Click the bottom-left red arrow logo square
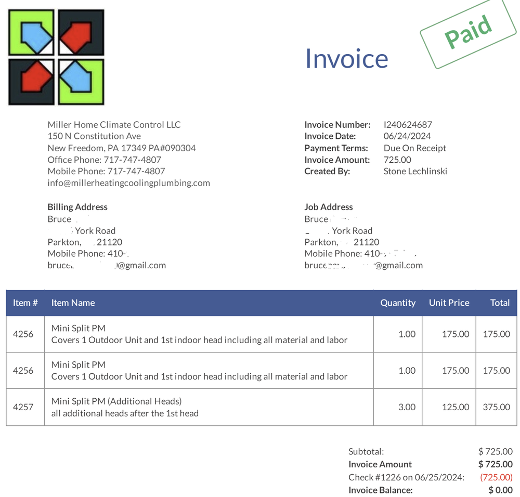 [32, 81]
